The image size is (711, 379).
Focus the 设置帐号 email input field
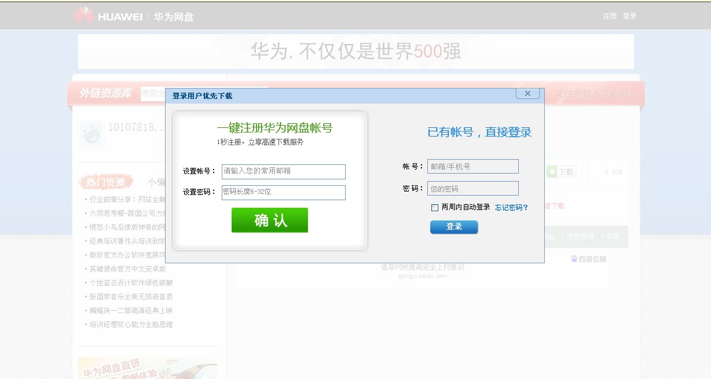coord(284,171)
